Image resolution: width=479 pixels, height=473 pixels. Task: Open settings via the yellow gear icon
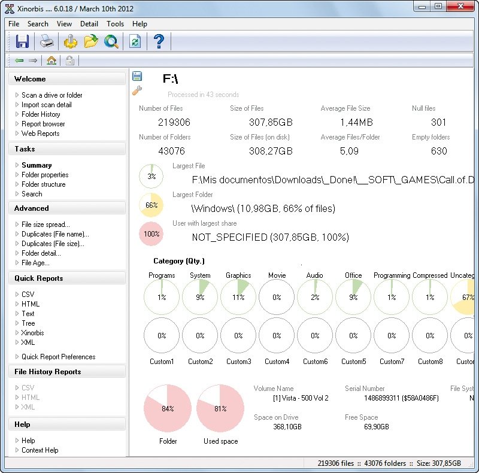click(71, 41)
